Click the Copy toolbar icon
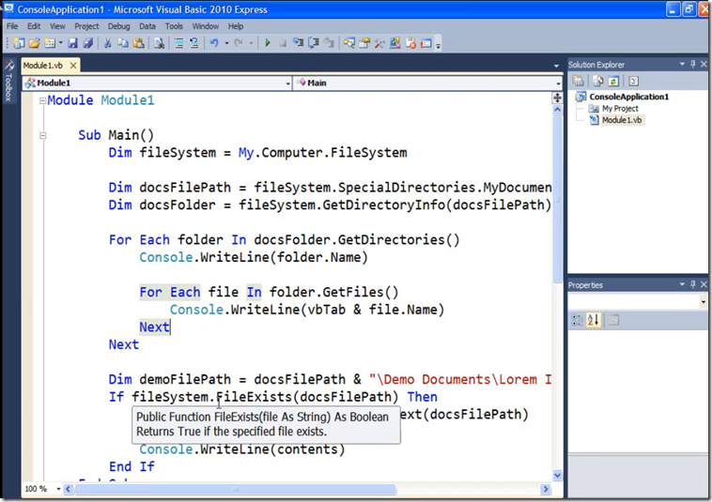The height and width of the screenshot is (502, 712). point(123,43)
